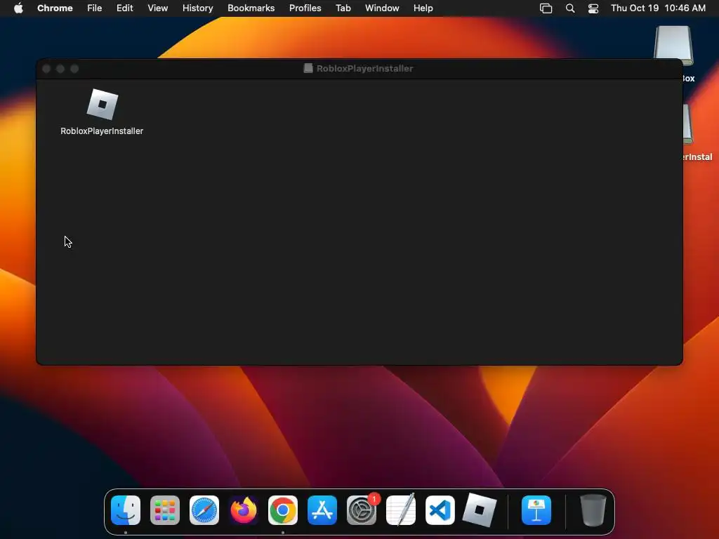Click the RobloxPlayerInstaller window title
Screen dimensions: 719x539
pyautogui.click(x=364, y=68)
